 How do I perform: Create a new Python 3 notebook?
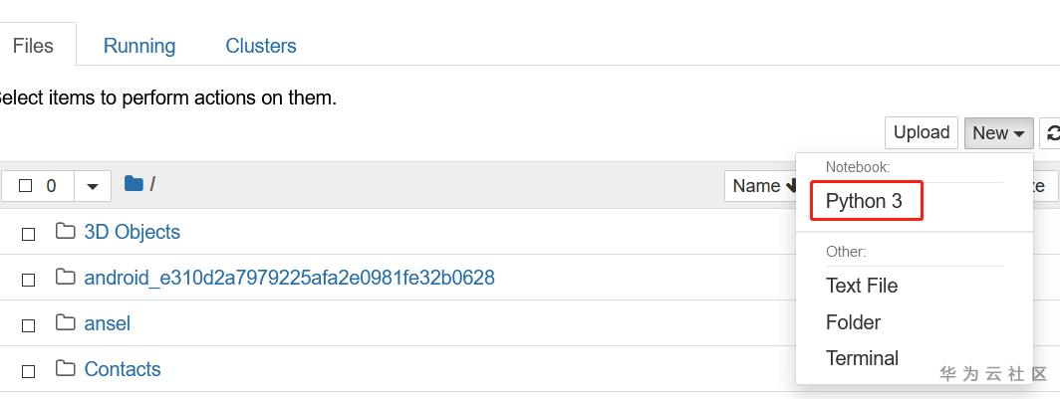pos(864,201)
